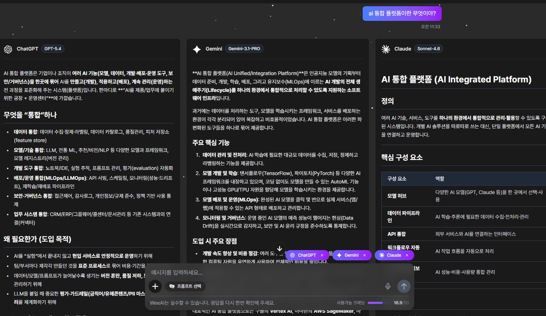Click the ChatGPT logo icon in panel header
The height and width of the screenshot is (316, 546).
(x=8, y=49)
